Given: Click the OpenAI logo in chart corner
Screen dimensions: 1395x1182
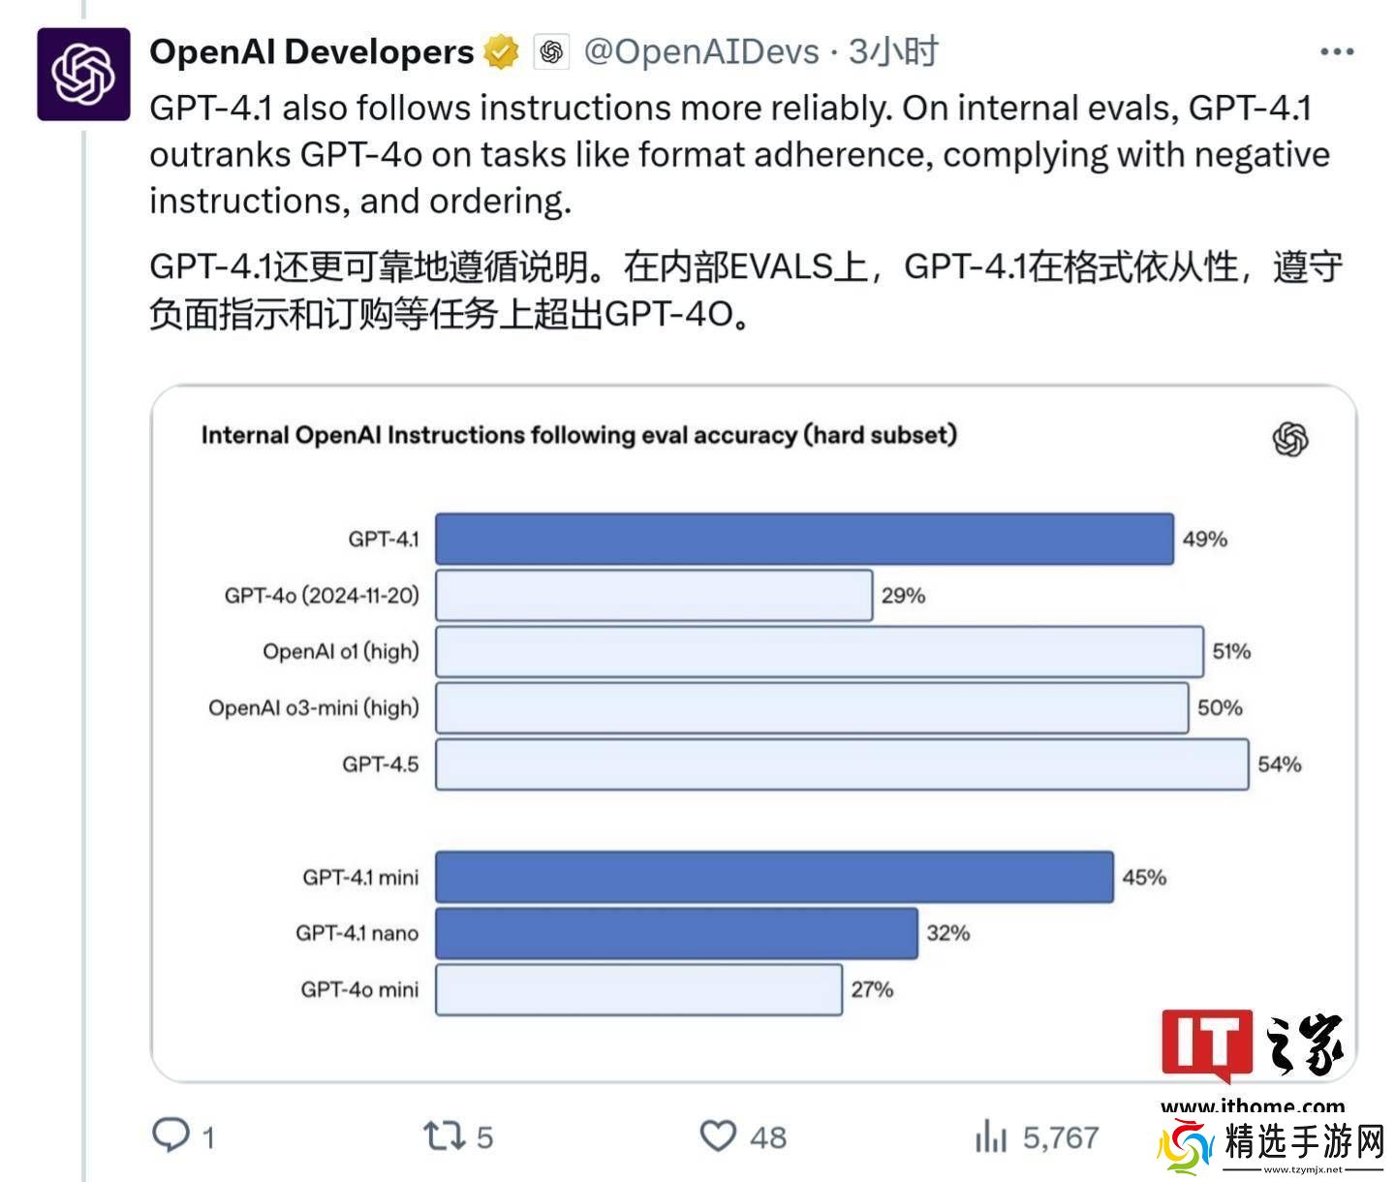Looking at the screenshot, I should [1289, 439].
